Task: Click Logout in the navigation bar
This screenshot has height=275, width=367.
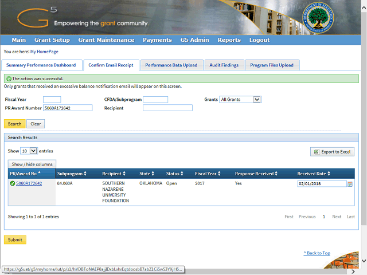Action: pyautogui.click(x=259, y=40)
